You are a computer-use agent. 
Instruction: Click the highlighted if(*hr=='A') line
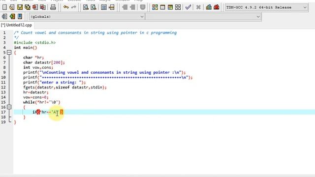coord(48,112)
